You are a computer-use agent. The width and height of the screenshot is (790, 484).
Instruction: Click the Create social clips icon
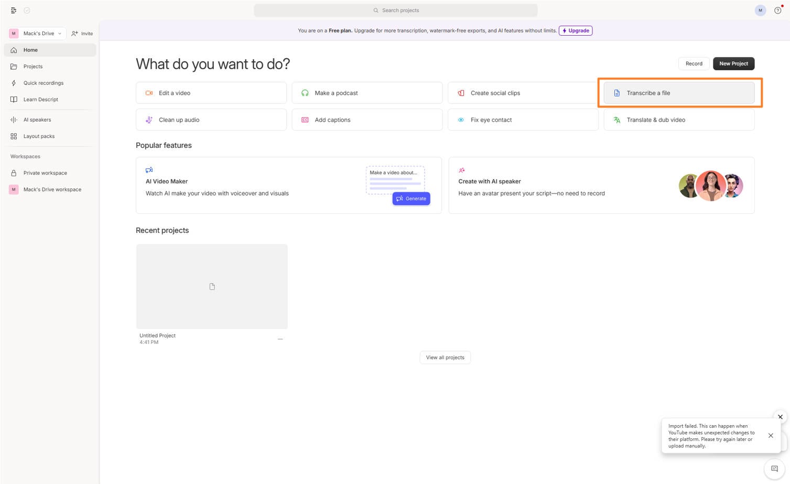(461, 93)
